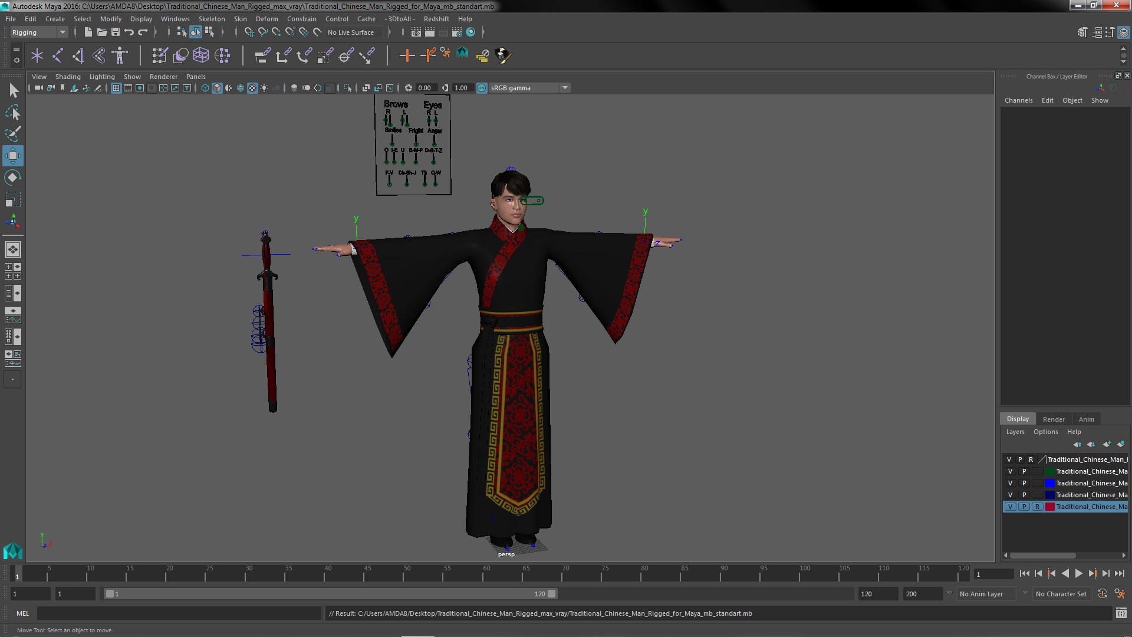The height and width of the screenshot is (637, 1132).
Task: Activate the Lasso Select tool in toolbox
Action: [x=12, y=112]
